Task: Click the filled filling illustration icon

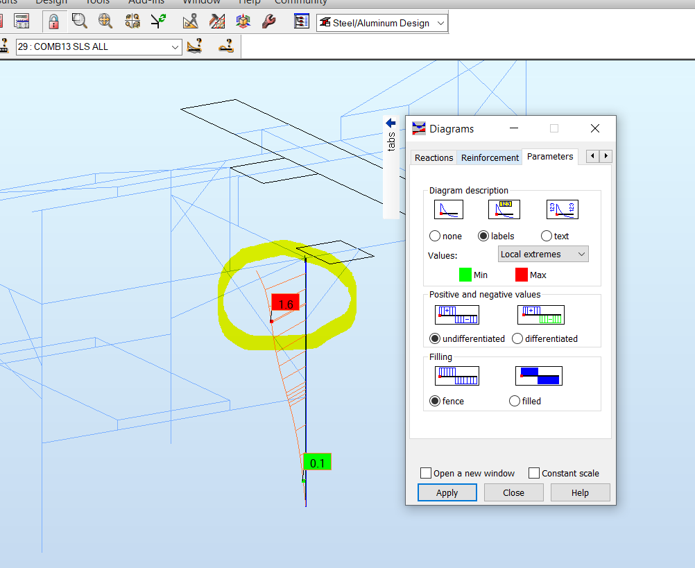Action: [x=539, y=376]
